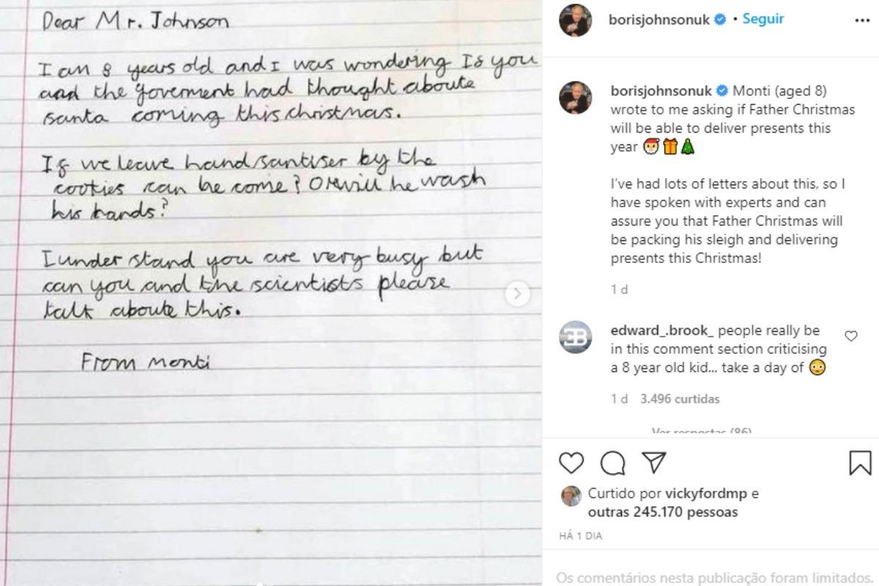
Task: Open the three-dot more options menu
Action: pyautogui.click(x=862, y=21)
